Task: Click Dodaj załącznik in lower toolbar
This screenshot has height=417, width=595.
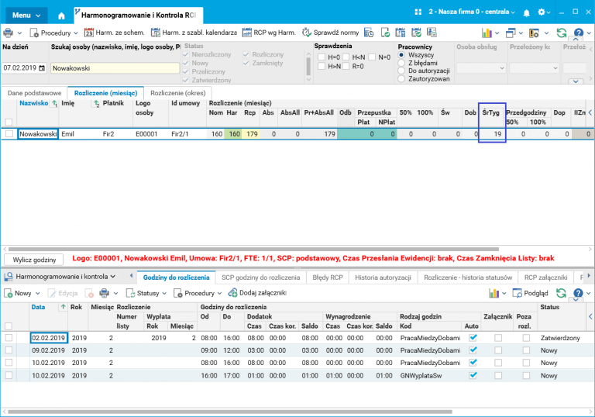Action: point(257,293)
